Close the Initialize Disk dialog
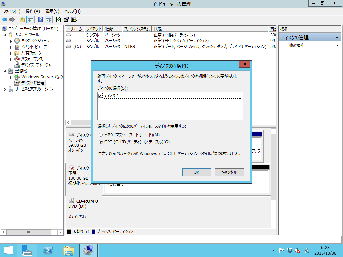This screenshot has height=257, width=343. 245,64
